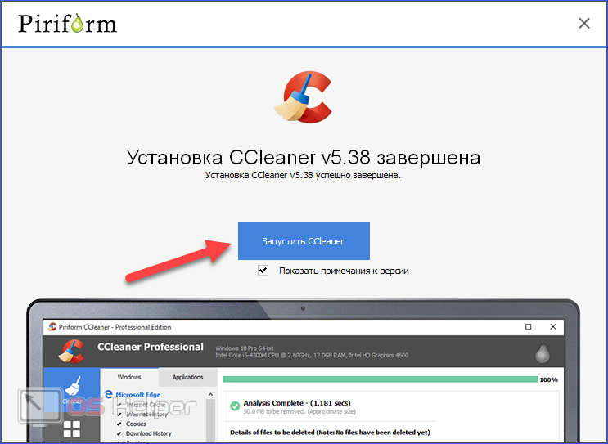This screenshot has width=608, height=444.
Task: Click the Piriform logo in the header
Action: 67,23
